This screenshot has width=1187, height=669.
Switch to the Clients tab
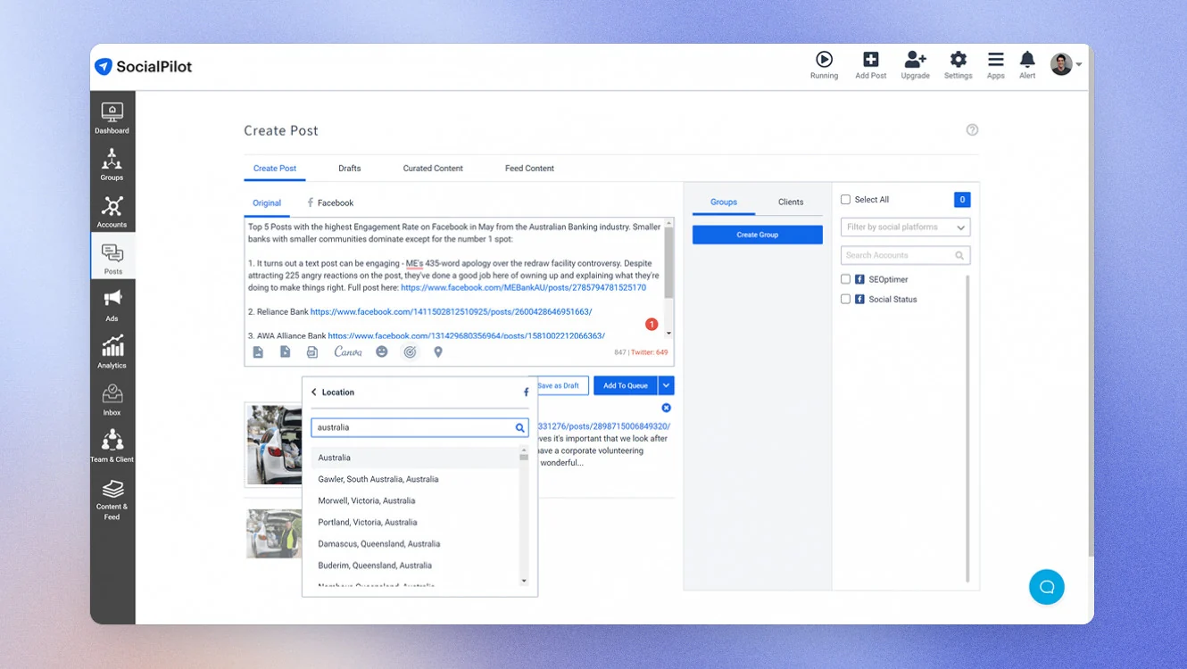click(x=791, y=202)
